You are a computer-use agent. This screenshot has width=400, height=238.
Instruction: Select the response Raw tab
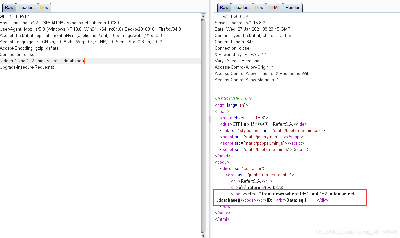click(224, 7)
